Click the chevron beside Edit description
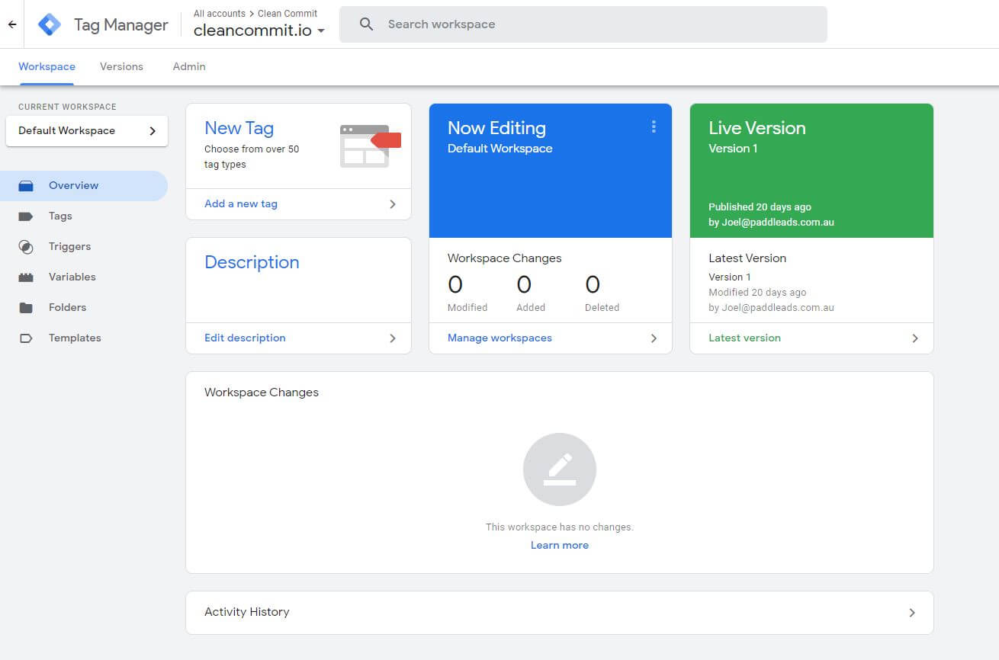Screen dimensions: 999x660 [393, 338]
